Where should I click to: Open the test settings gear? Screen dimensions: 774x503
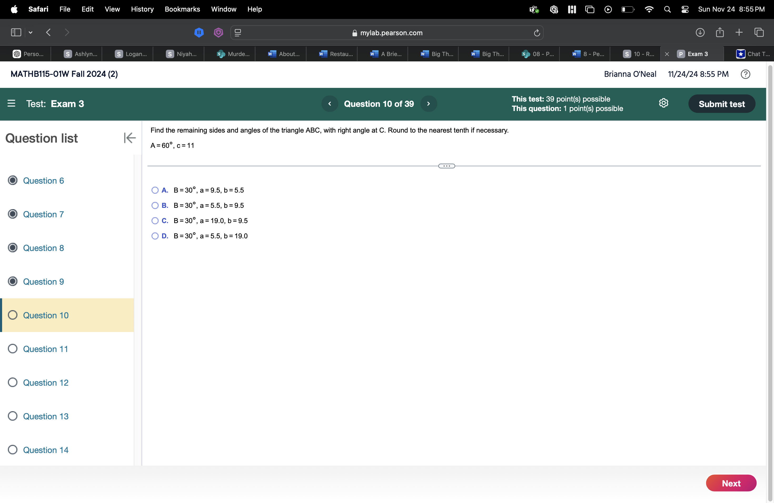click(664, 103)
